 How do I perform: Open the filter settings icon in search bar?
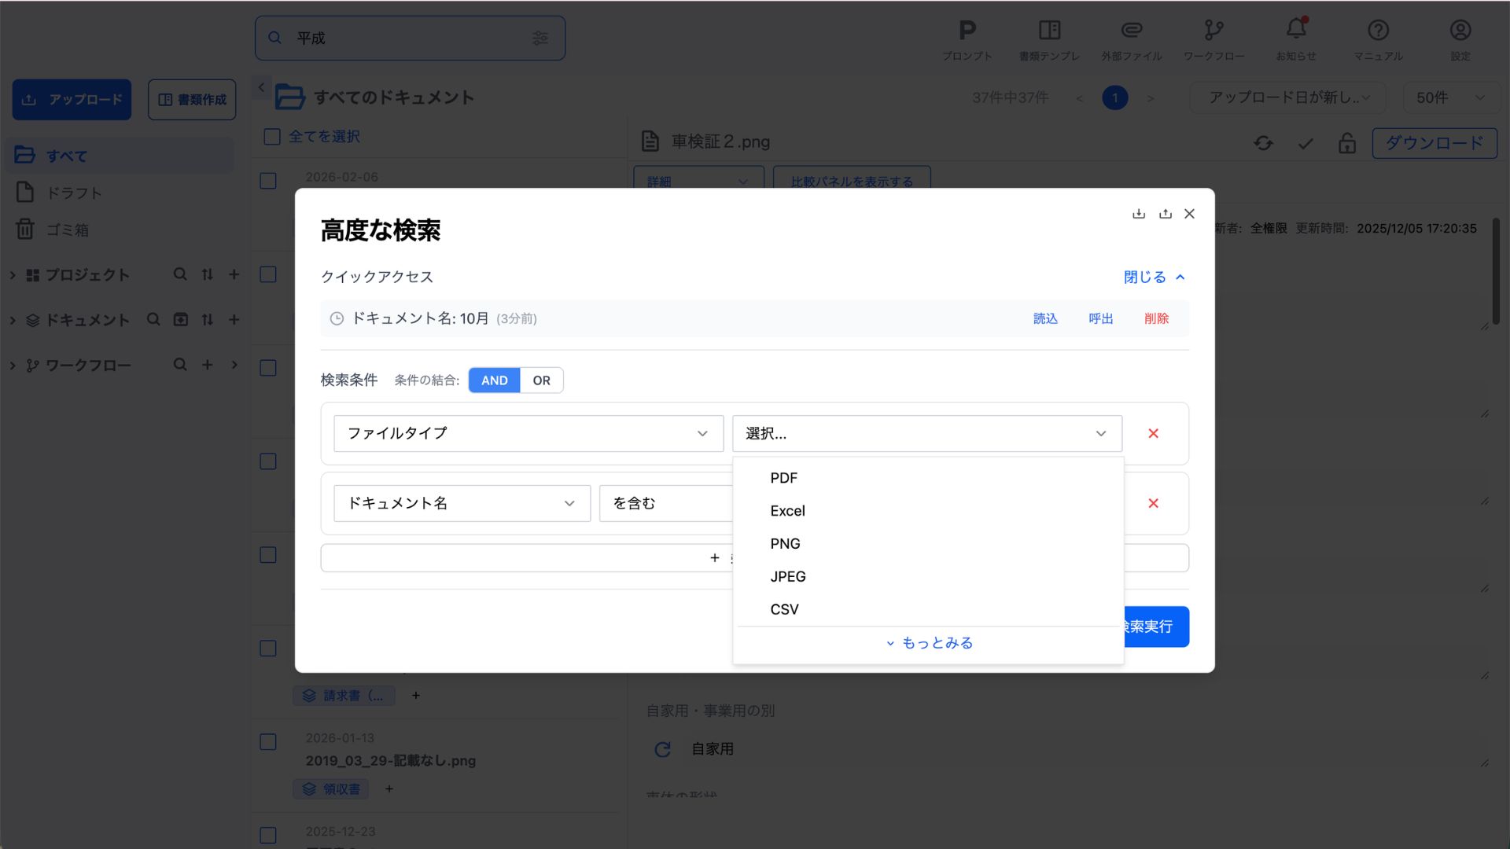540,38
